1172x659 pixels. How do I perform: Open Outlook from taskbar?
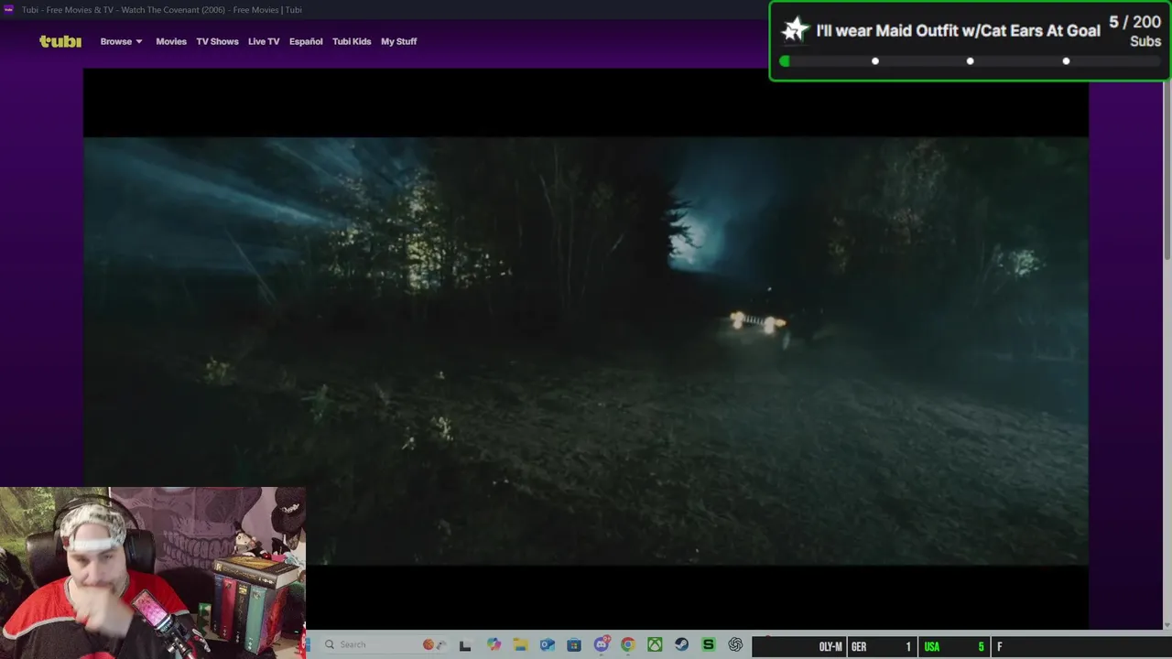547,645
